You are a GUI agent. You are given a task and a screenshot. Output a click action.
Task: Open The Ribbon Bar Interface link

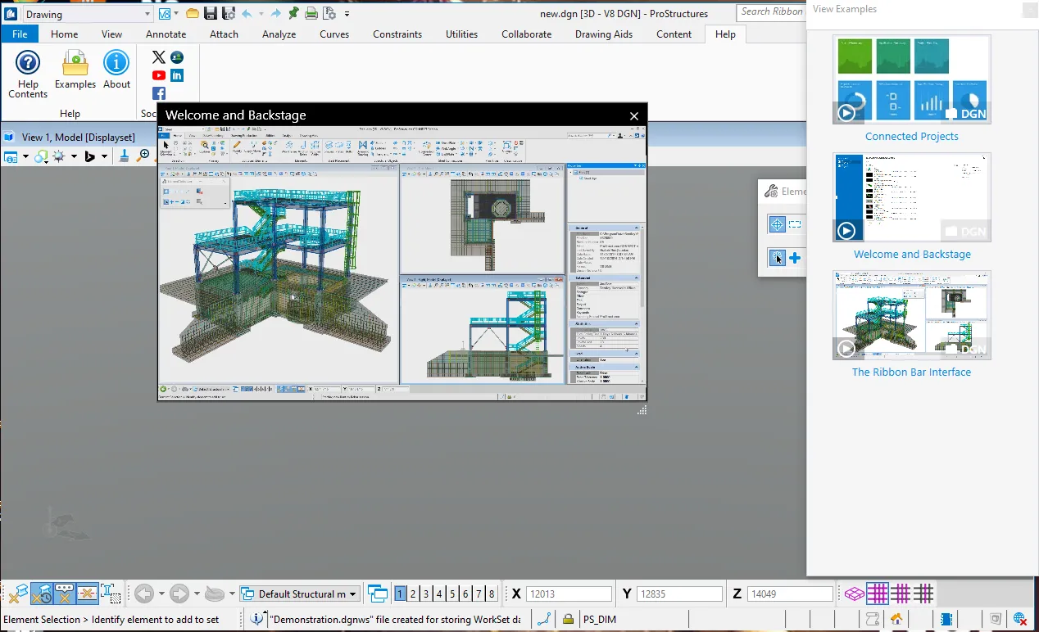coord(911,372)
